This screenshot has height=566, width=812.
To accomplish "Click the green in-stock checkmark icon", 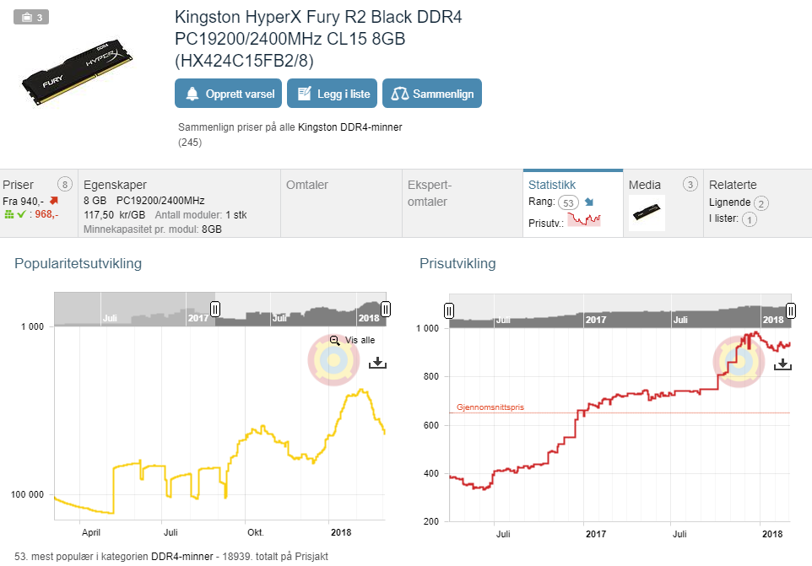I will coord(21,214).
